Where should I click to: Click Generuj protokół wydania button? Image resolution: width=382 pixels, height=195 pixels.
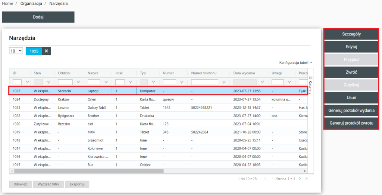coord(351,111)
